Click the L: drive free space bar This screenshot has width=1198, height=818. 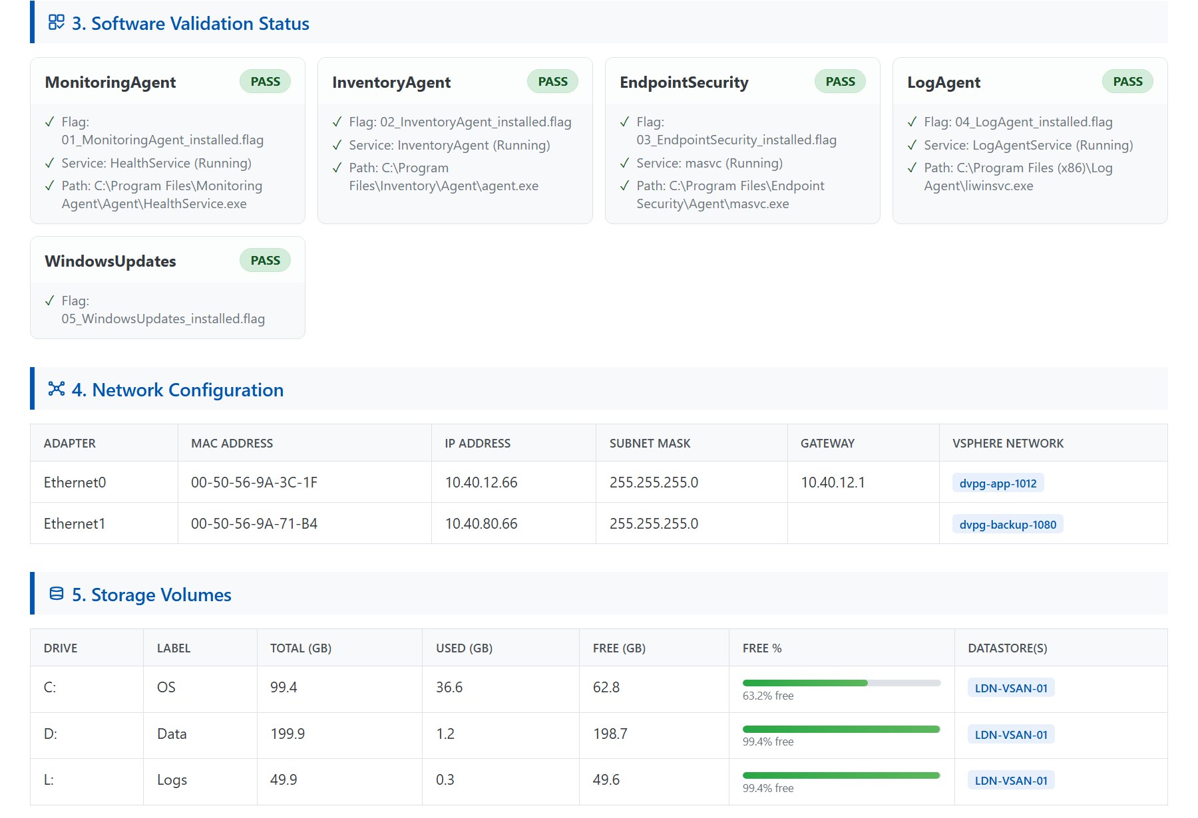click(841, 775)
